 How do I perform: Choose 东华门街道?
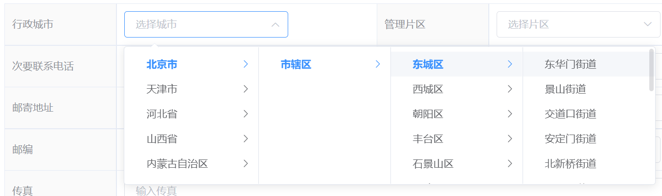click(x=570, y=64)
